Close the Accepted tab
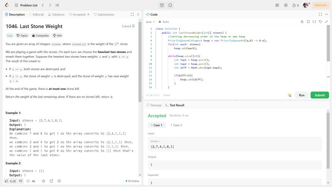 pos(88,15)
